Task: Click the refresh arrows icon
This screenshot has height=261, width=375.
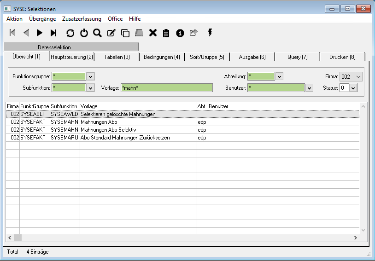Action: pos(70,33)
